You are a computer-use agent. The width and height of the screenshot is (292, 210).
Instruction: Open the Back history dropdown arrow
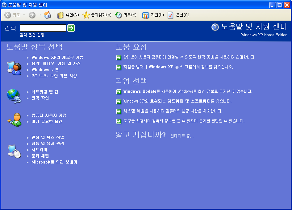(24, 15)
